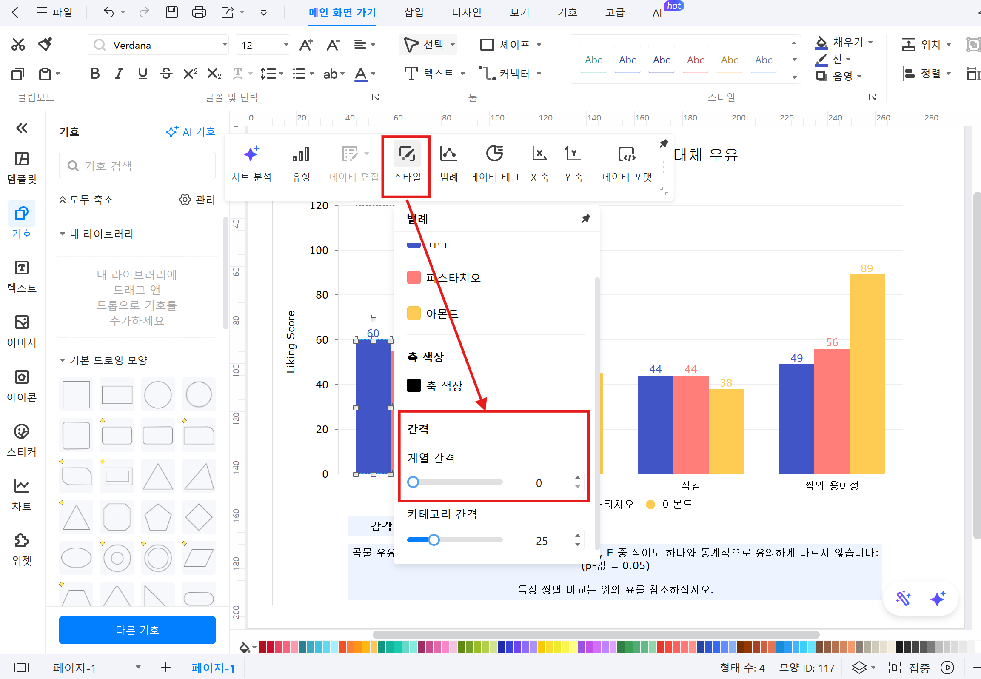The image size is (981, 679).
Task: Click the Y 축 icon
Action: [x=573, y=154]
